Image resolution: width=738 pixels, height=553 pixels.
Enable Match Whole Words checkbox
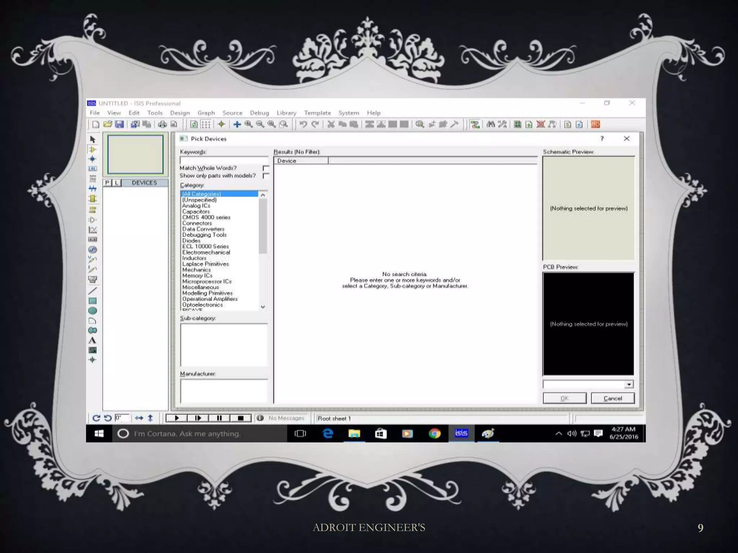click(266, 168)
